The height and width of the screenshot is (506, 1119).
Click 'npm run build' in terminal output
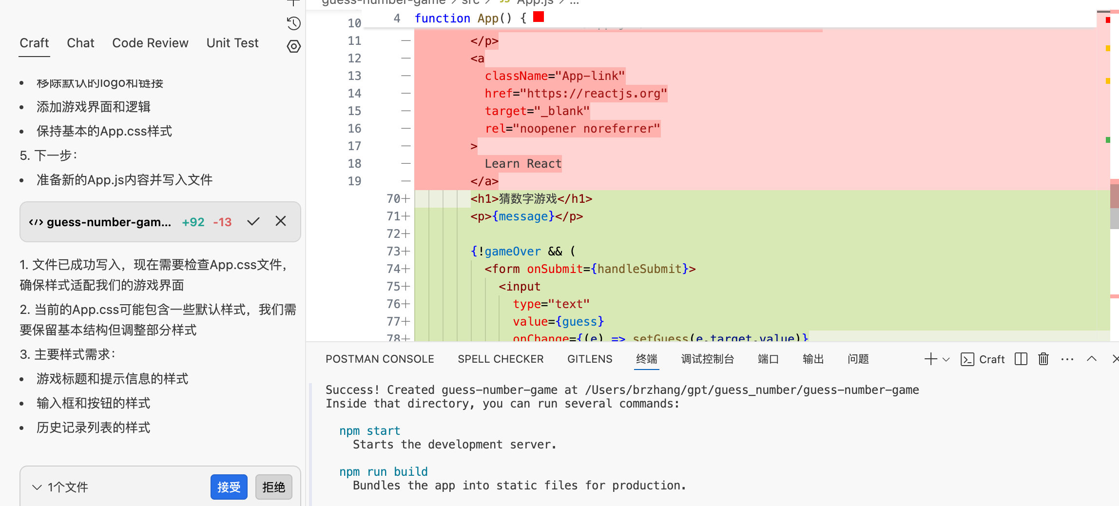(383, 472)
